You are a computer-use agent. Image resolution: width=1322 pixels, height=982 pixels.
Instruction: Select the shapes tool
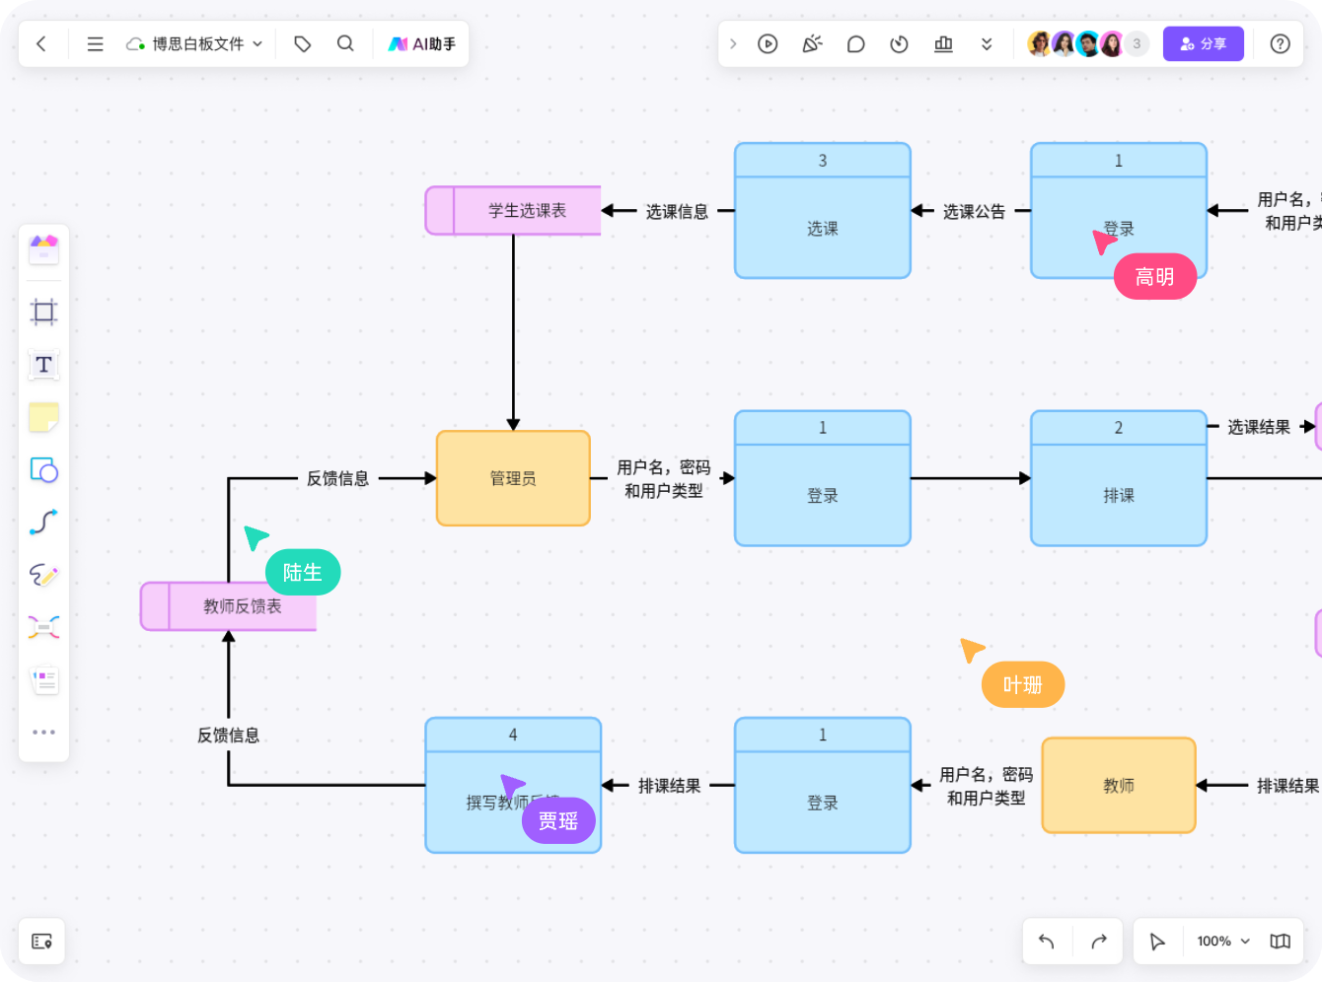(x=43, y=469)
